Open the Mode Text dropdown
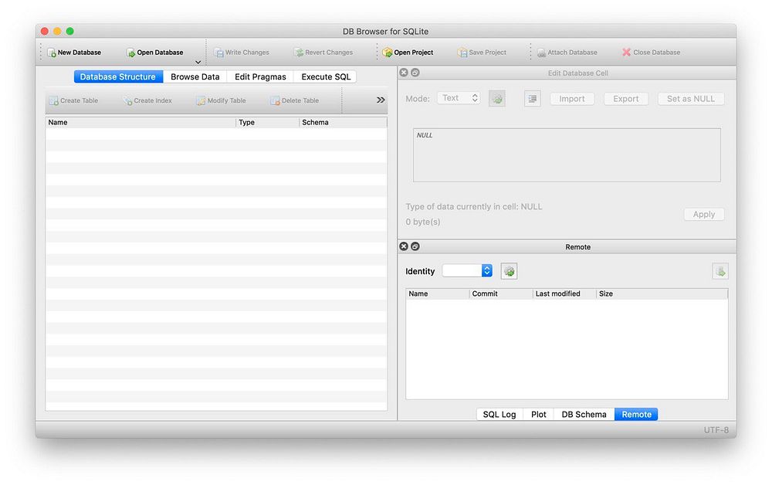The height and width of the screenshot is (485, 772). [459, 98]
